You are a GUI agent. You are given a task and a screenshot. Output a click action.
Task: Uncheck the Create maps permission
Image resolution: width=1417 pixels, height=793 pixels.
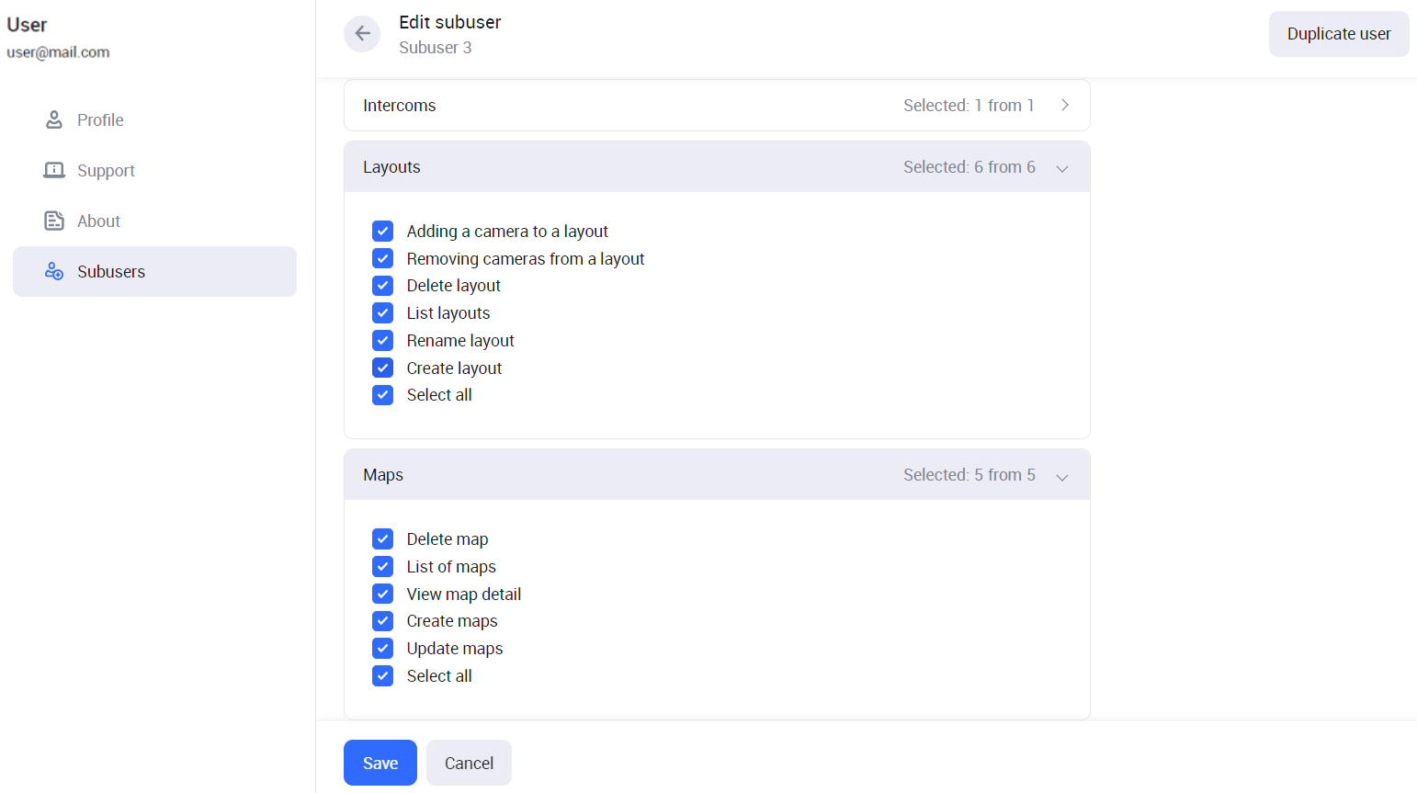(x=383, y=621)
